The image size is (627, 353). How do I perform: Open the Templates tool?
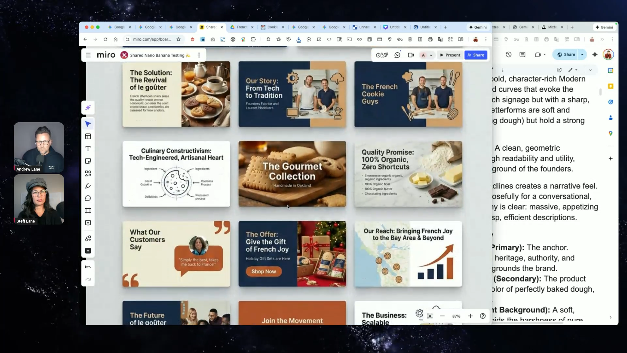pyautogui.click(x=88, y=137)
